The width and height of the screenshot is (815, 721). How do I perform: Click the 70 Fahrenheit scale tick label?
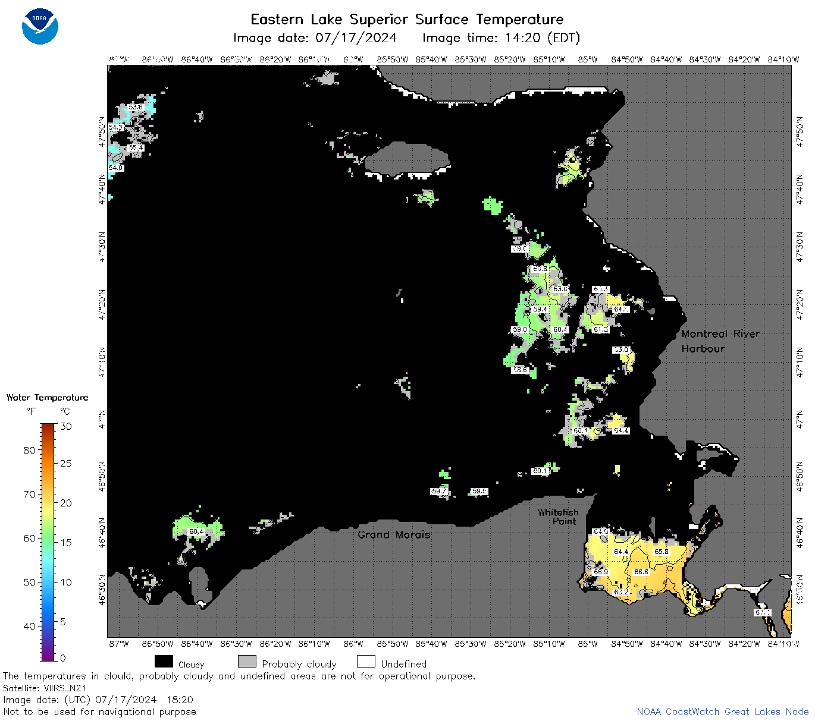coord(29,494)
